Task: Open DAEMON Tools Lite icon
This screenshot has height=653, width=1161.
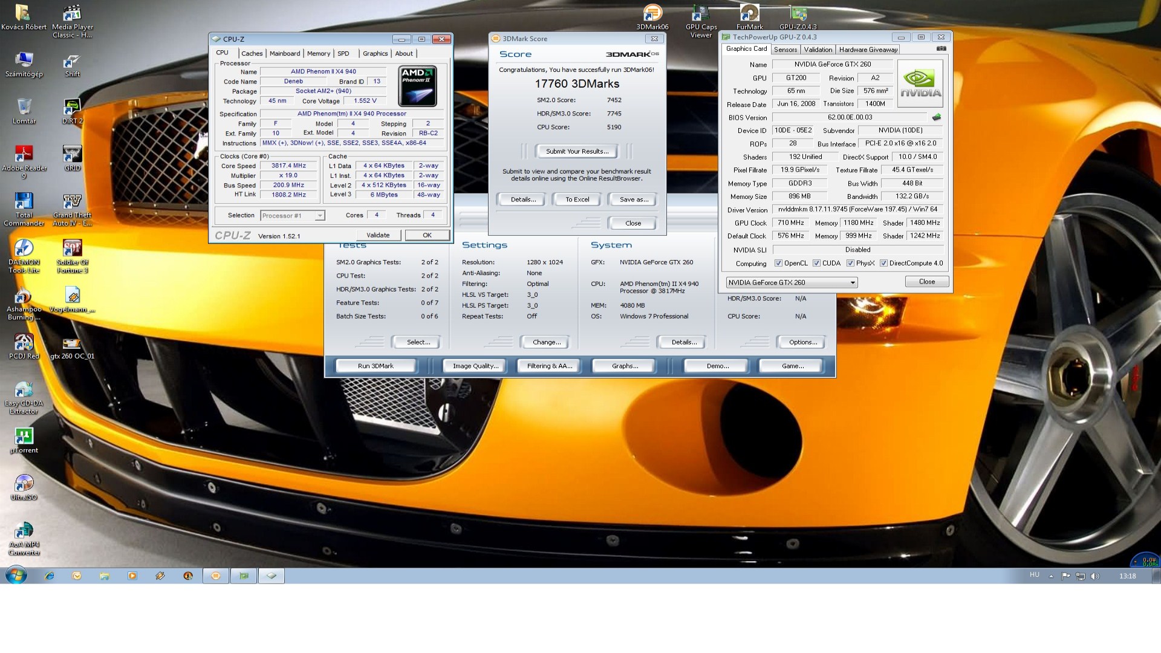Action: [x=24, y=257]
